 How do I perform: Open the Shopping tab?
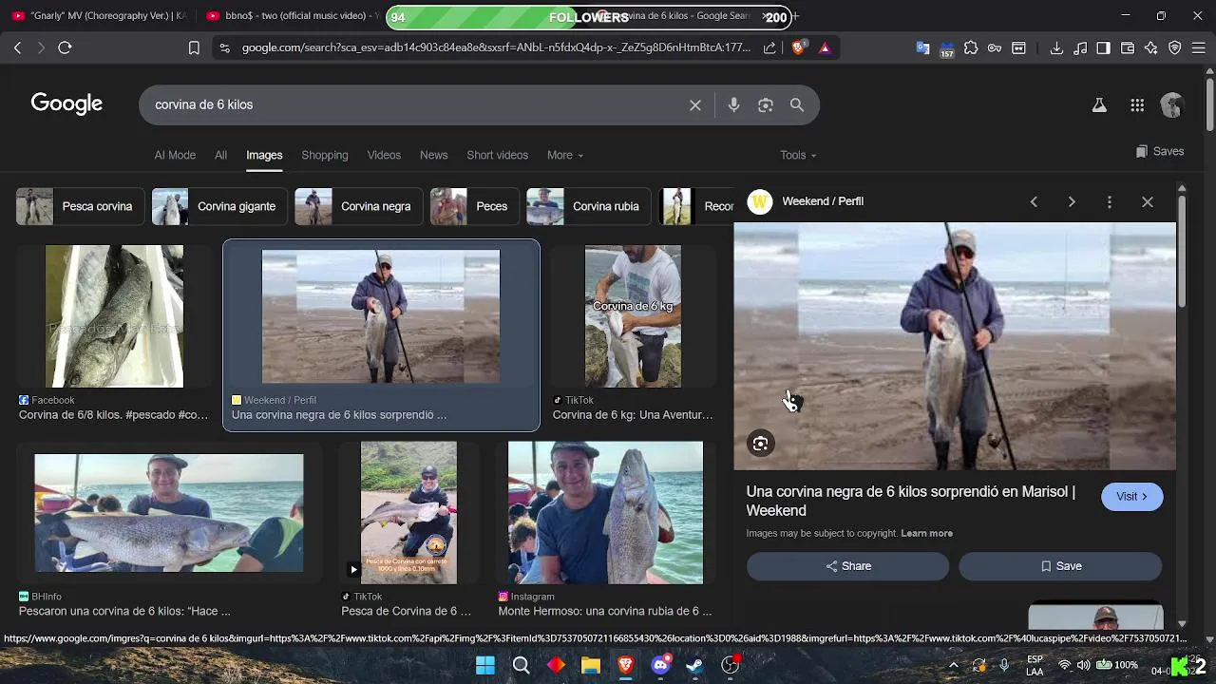pos(325,155)
